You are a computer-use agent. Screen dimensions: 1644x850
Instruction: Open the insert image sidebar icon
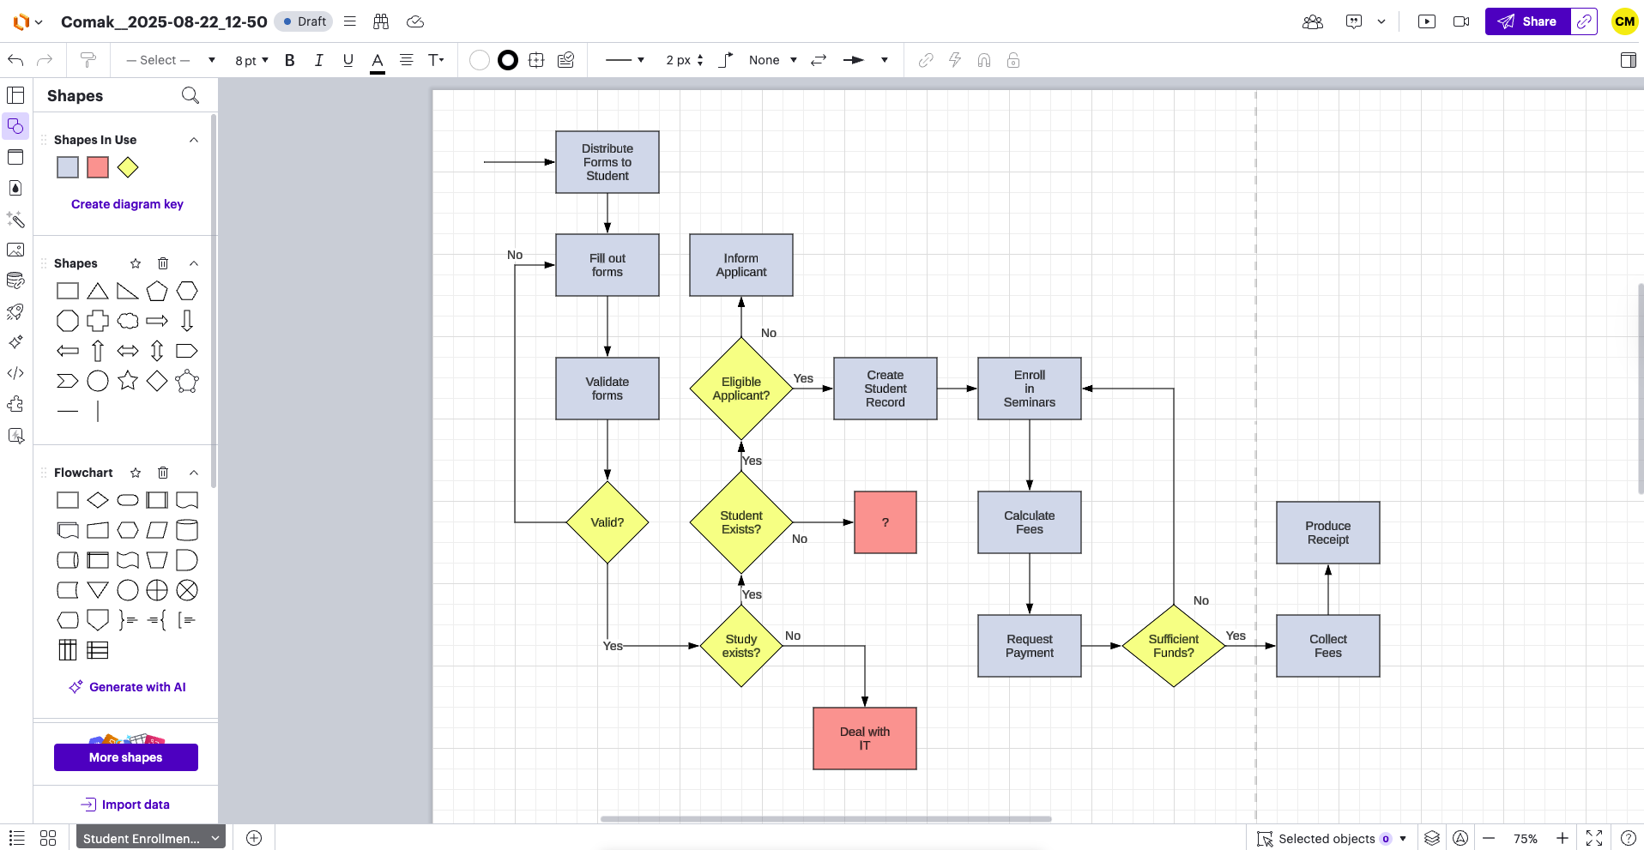(x=15, y=250)
